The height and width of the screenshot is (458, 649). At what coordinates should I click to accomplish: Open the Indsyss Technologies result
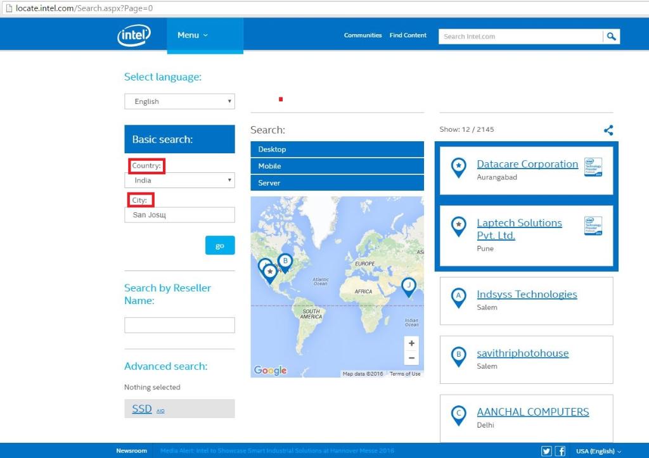tap(527, 294)
